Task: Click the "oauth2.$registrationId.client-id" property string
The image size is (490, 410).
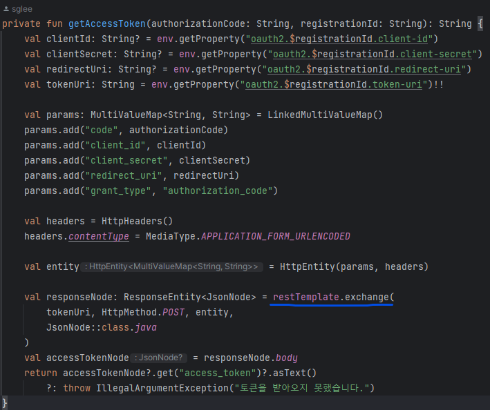Action: coord(339,39)
